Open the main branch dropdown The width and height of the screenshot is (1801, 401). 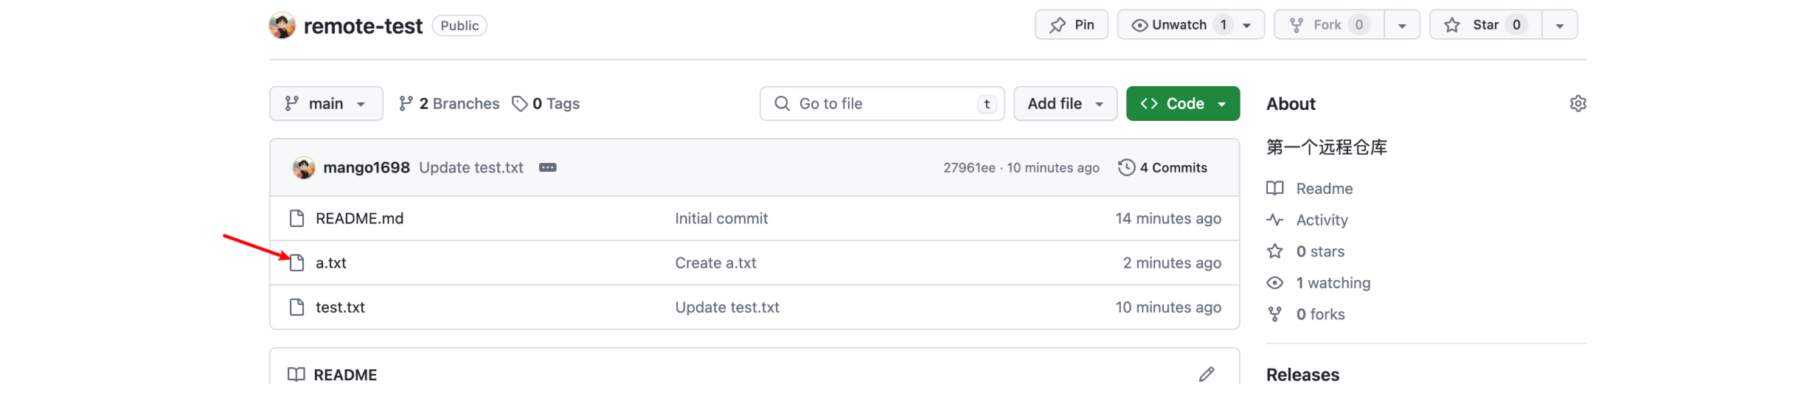coord(326,104)
